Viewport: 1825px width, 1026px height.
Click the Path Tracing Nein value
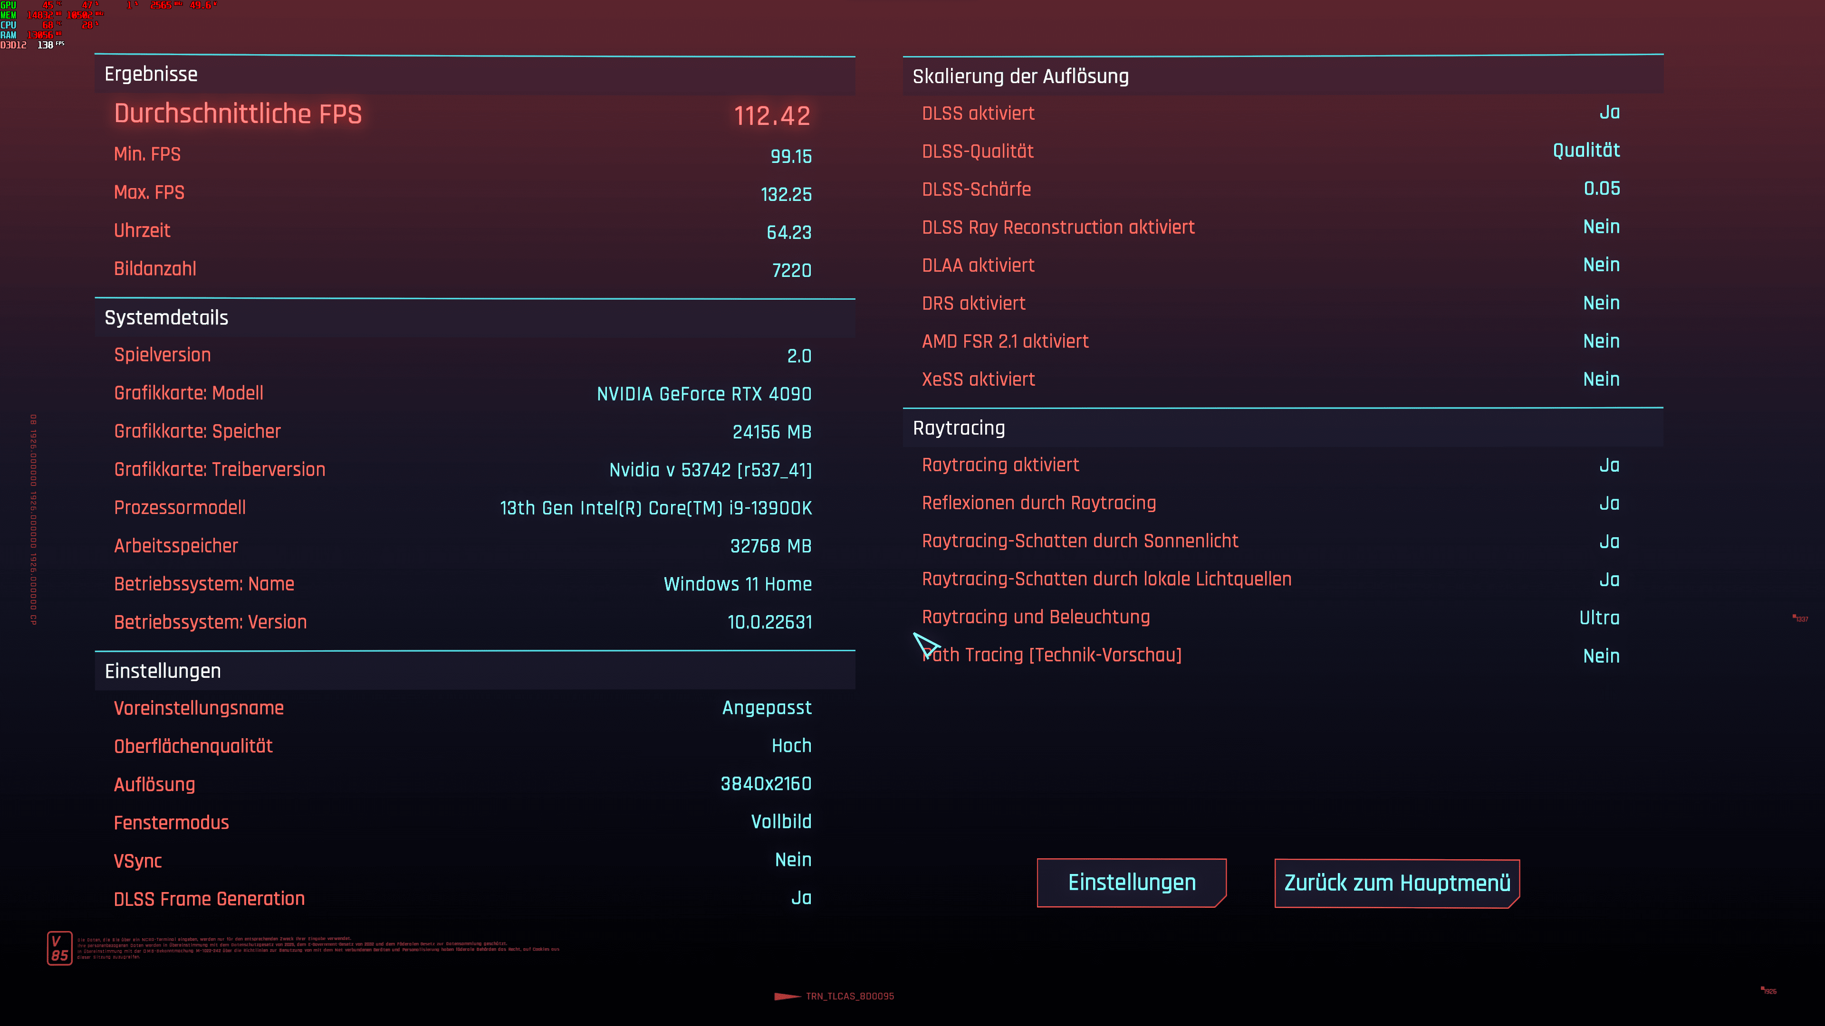point(1601,655)
